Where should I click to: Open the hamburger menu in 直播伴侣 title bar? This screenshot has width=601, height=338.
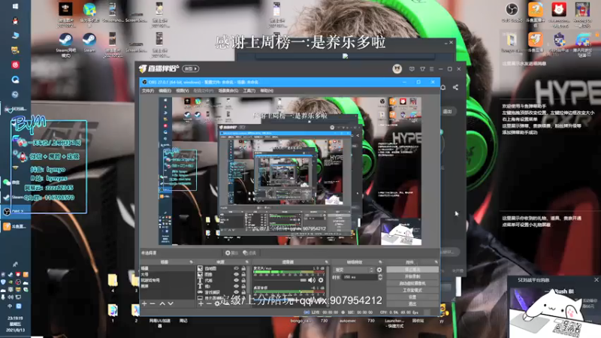click(x=431, y=69)
